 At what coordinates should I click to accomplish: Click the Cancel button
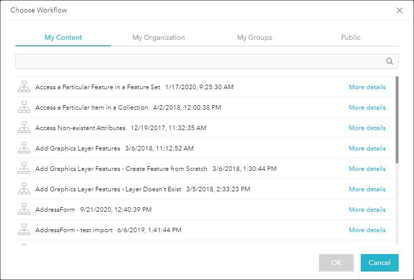coord(379,263)
